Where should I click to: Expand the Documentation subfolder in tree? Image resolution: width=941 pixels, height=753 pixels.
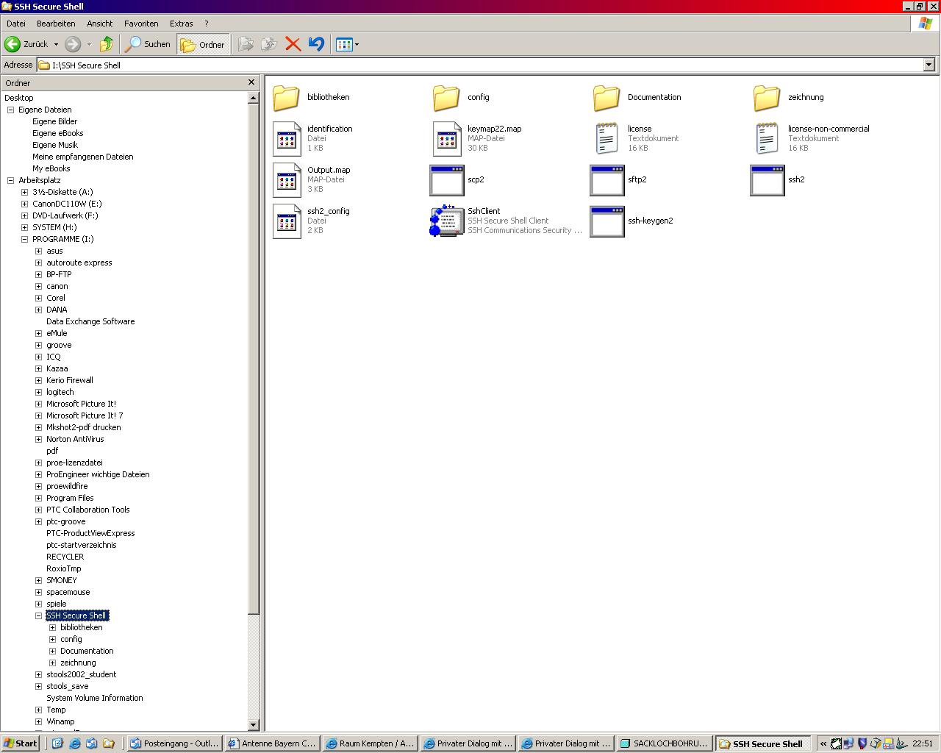52,651
